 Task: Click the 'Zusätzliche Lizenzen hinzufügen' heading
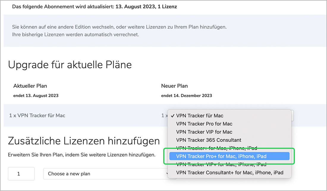click(x=84, y=141)
